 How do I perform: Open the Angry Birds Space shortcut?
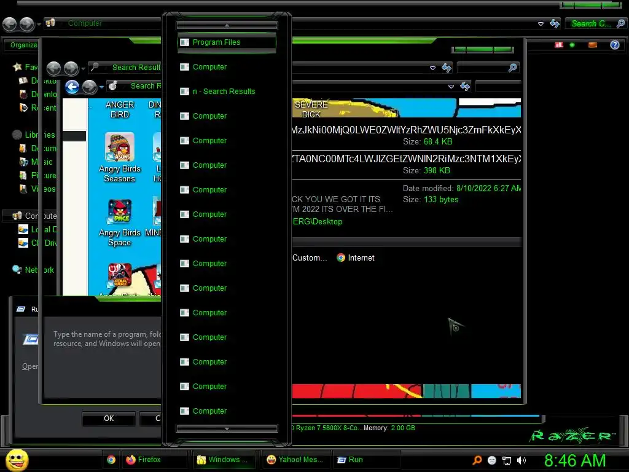point(120,223)
